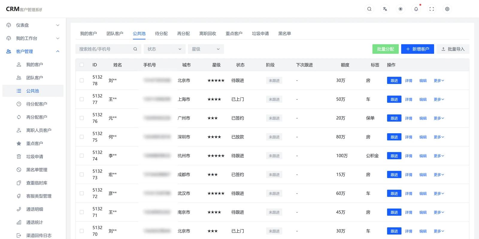Click the 批量导入 button
The height and width of the screenshot is (239, 479).
click(x=453, y=49)
